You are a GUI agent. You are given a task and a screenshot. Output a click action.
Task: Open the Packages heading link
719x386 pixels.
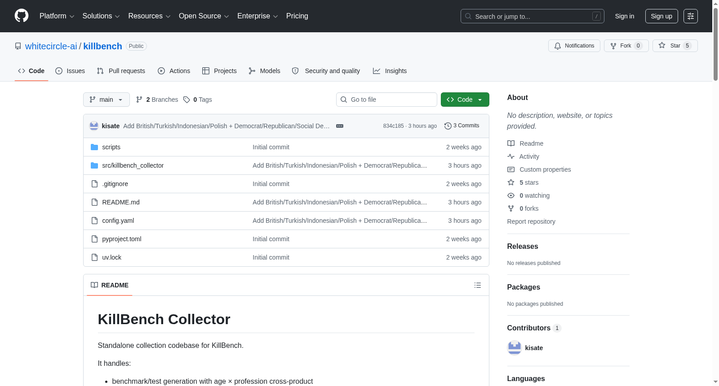pos(524,287)
